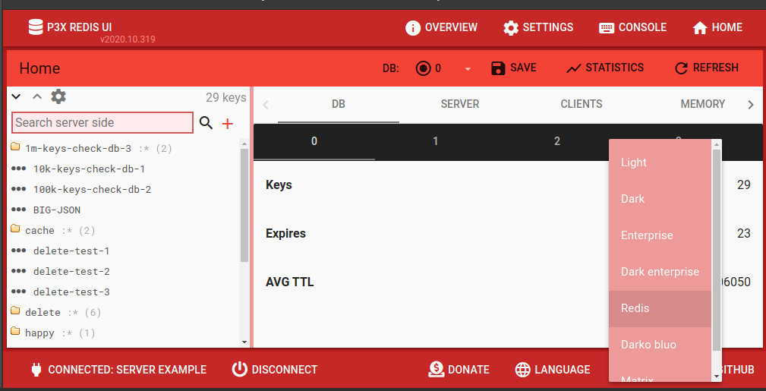Choose the Redis theme
The width and height of the screenshot is (766, 391).
pos(660,308)
